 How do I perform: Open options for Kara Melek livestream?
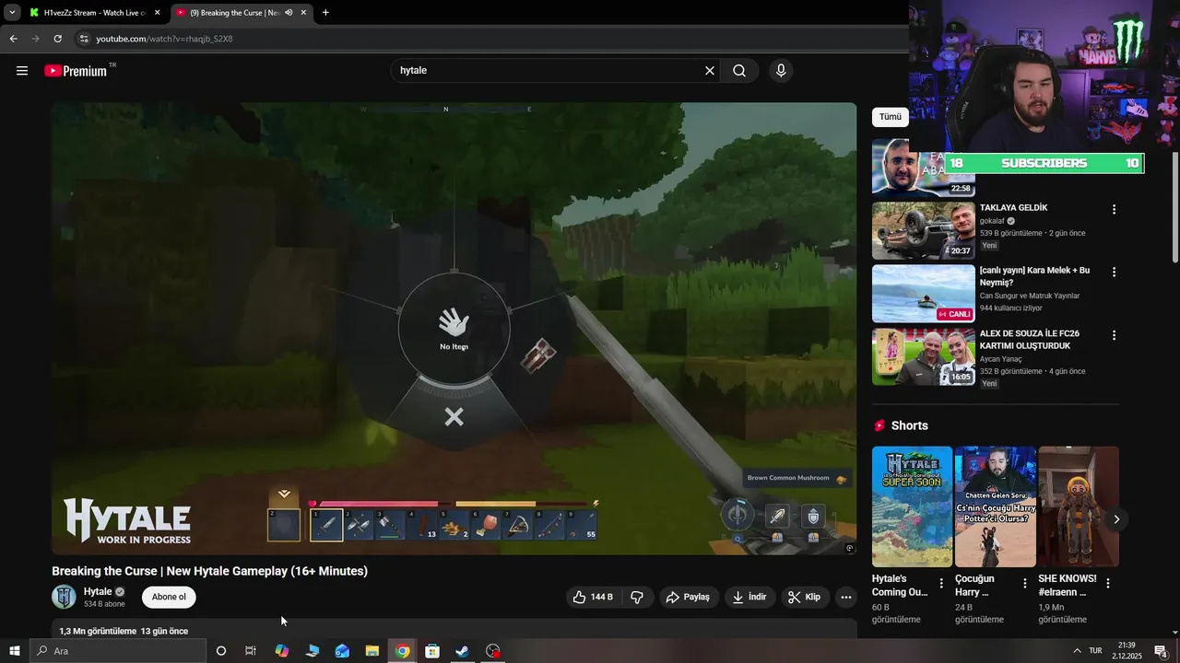[x=1114, y=273]
